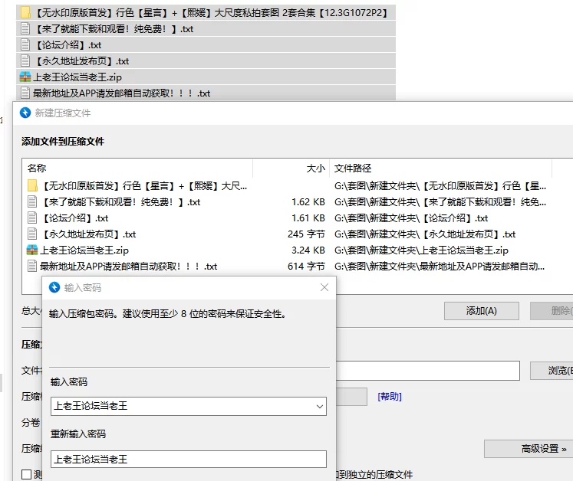Close the 输入密码 password dialog
Screen dimensions: 573x481
point(324,287)
